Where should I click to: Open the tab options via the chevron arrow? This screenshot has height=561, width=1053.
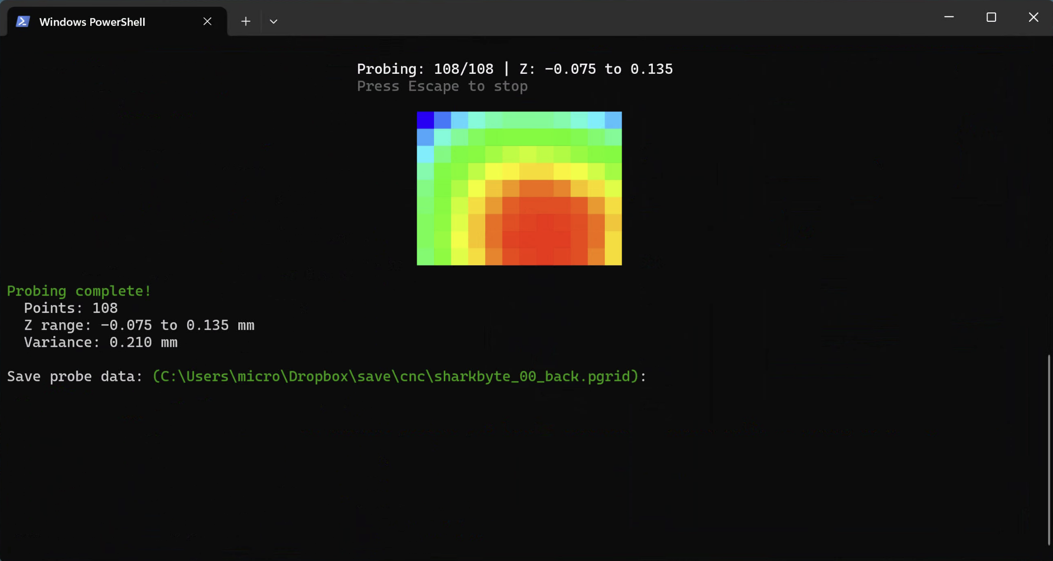[273, 21]
